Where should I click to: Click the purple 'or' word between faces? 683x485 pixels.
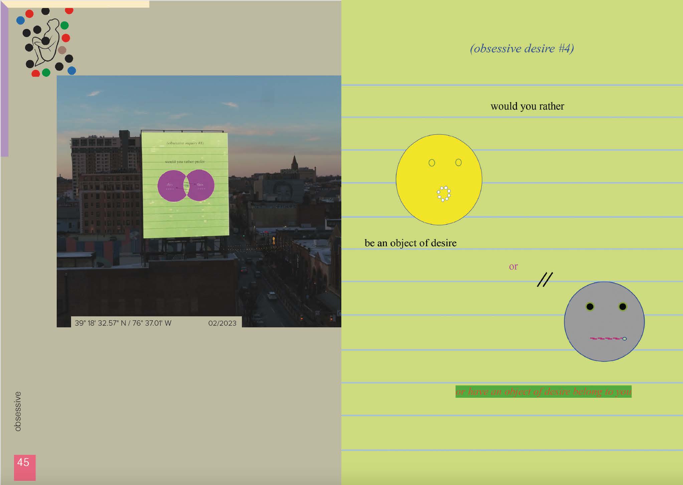click(513, 267)
